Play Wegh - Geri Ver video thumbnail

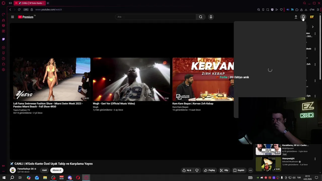click(x=131, y=79)
